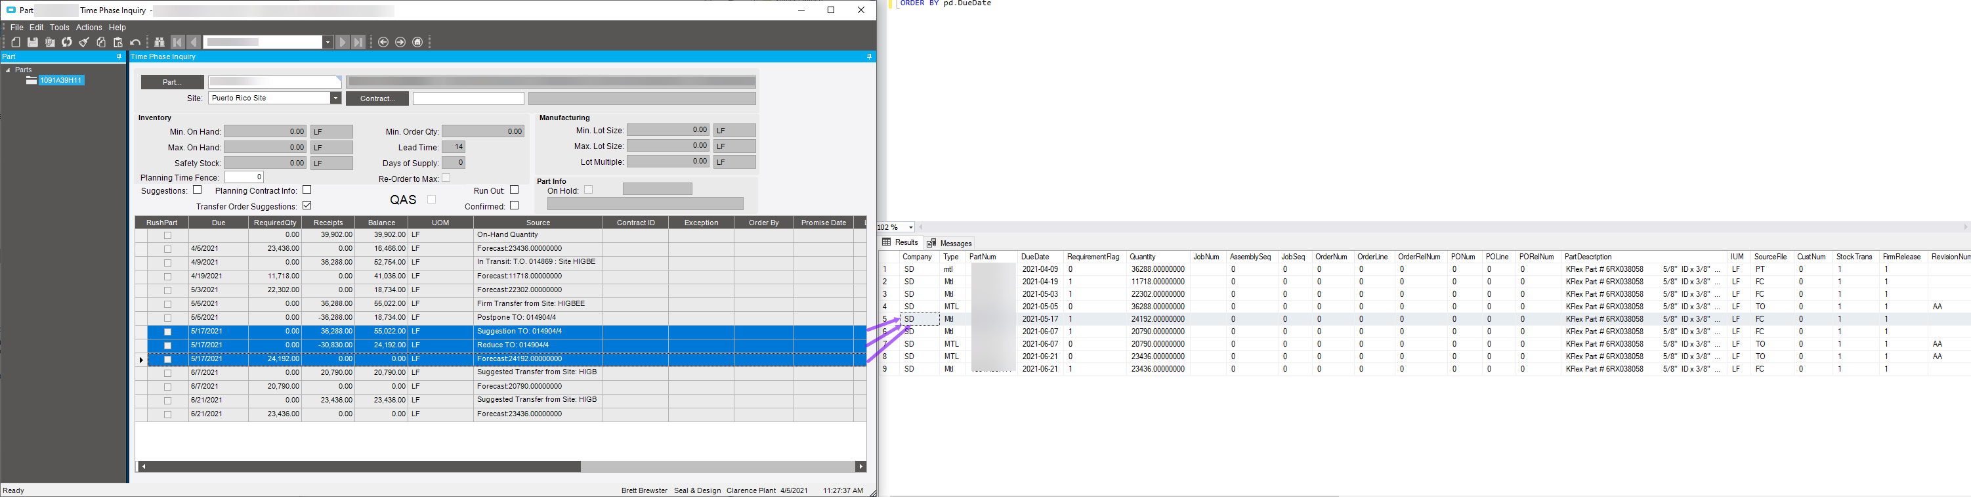The height and width of the screenshot is (497, 1971).
Task: Click the New document toolbar icon
Action: [x=16, y=42]
